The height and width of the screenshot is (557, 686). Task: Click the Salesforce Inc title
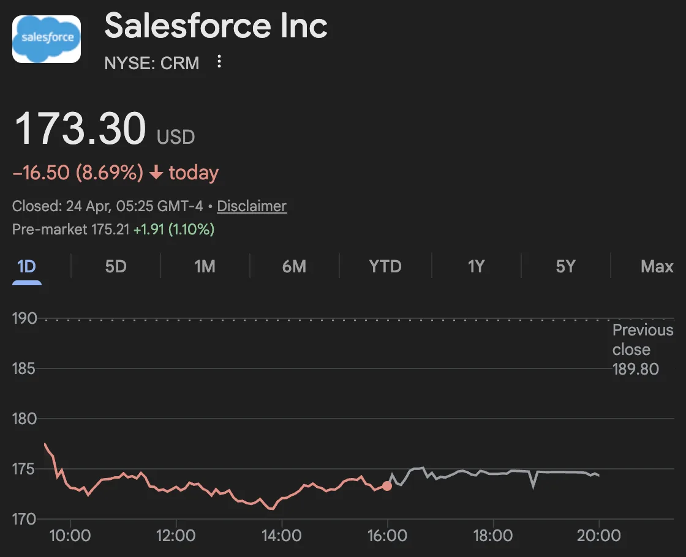point(216,26)
